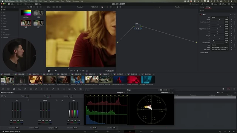This screenshot has width=237, height=133.
Task: Pick white point with Gain picker
Action: (x=62, y=100)
